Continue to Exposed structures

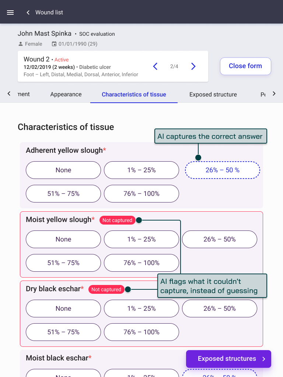(228, 359)
